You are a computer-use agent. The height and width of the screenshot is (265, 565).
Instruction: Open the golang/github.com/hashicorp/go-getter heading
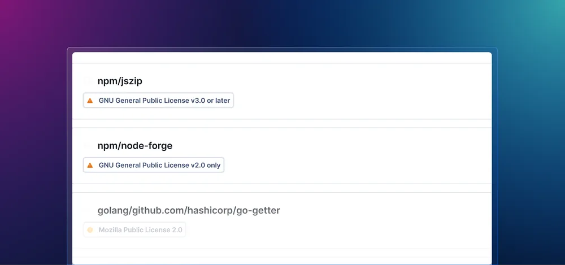(189, 211)
